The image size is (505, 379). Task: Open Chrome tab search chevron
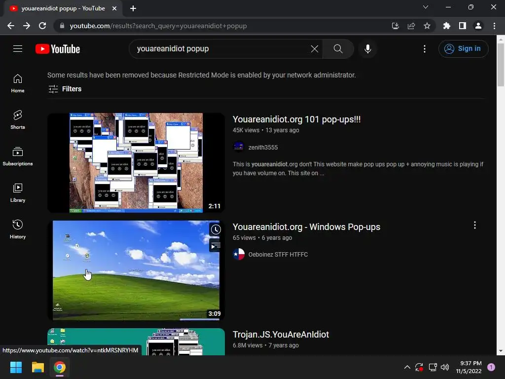(426, 7)
